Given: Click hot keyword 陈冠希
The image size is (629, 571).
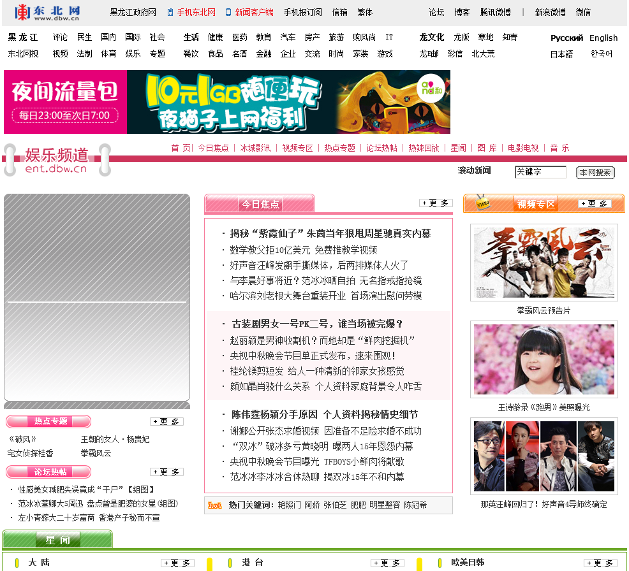Looking at the screenshot, I should pyautogui.click(x=415, y=505).
